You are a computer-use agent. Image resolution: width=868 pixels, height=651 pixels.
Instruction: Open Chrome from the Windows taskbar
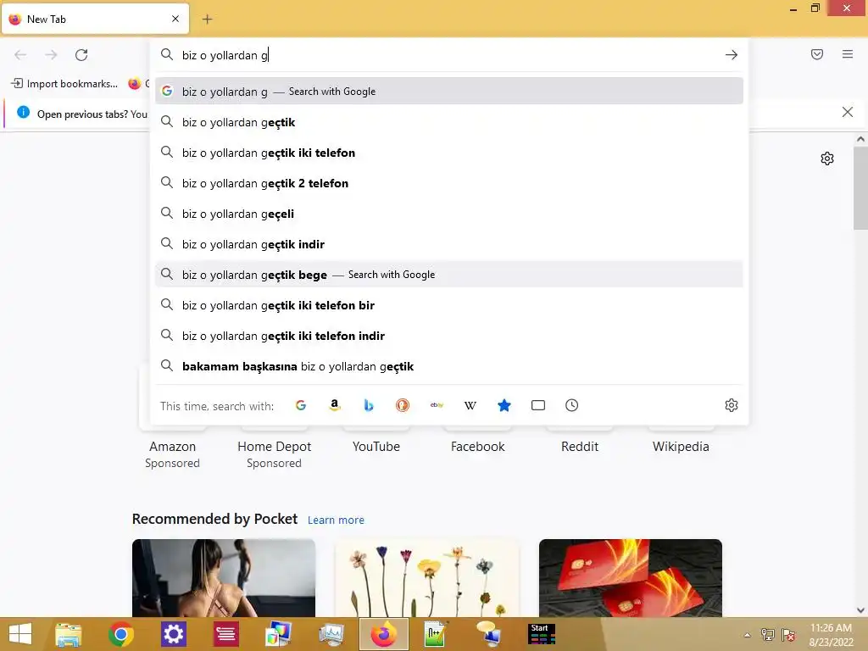(120, 634)
